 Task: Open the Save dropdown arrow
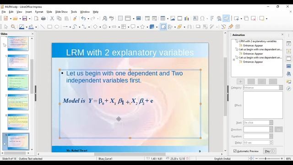point(29,19)
